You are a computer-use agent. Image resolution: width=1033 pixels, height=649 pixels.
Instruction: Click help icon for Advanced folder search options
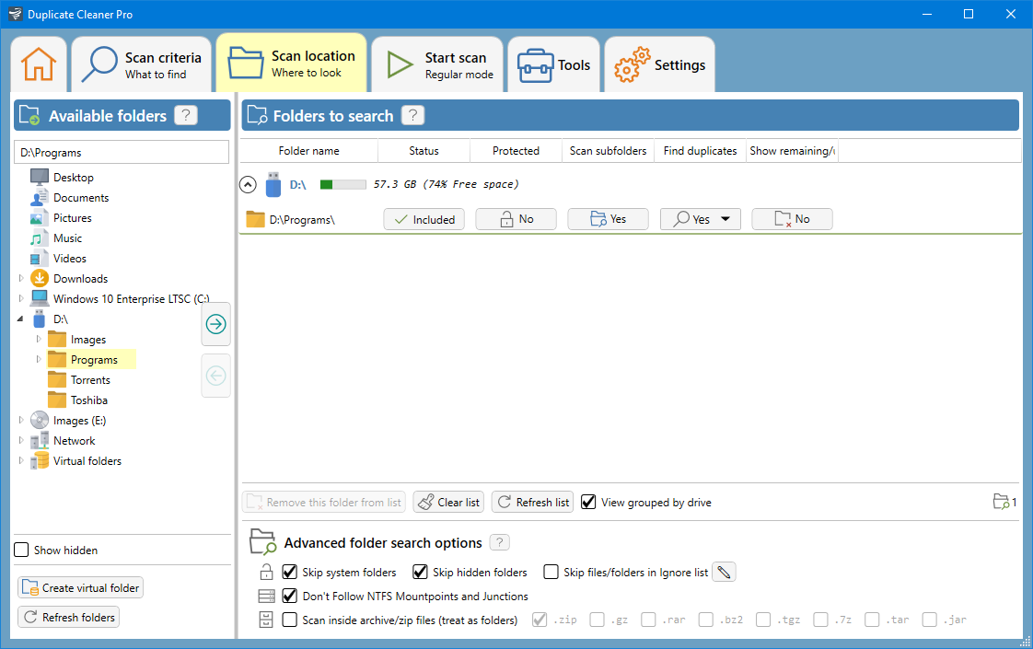499,542
